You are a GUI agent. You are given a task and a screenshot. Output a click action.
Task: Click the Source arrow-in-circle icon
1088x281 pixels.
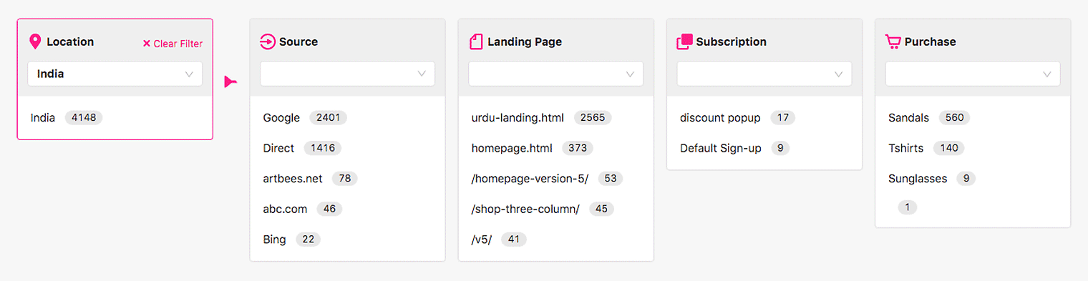tap(267, 41)
